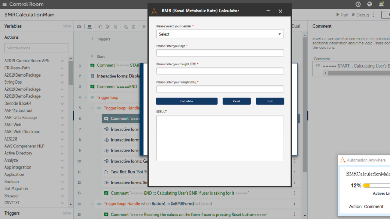Click the copy icon in editor toolbar
Screen dimensions: 390x219
pyautogui.click(x=100, y=27)
